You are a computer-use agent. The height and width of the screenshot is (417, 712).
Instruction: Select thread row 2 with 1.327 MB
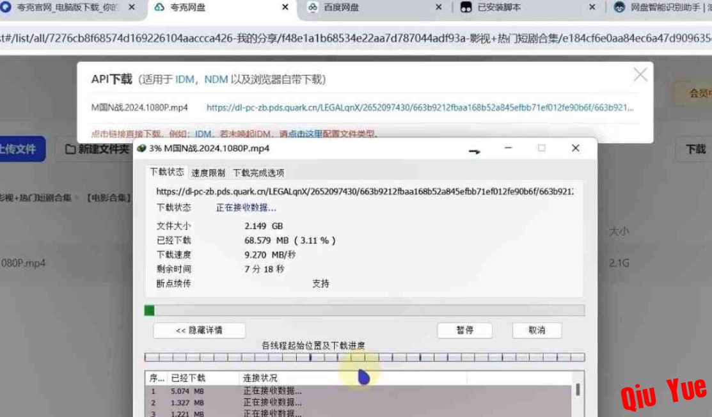click(x=359, y=402)
